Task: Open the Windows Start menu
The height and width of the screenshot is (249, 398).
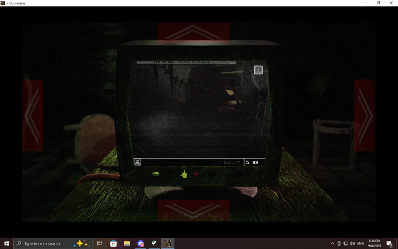Action: click(7, 243)
